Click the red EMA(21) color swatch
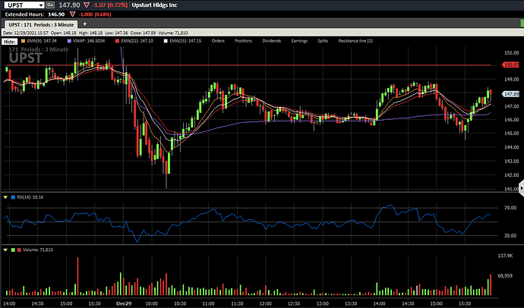Viewport: 524px width, 308px height. click(x=117, y=41)
